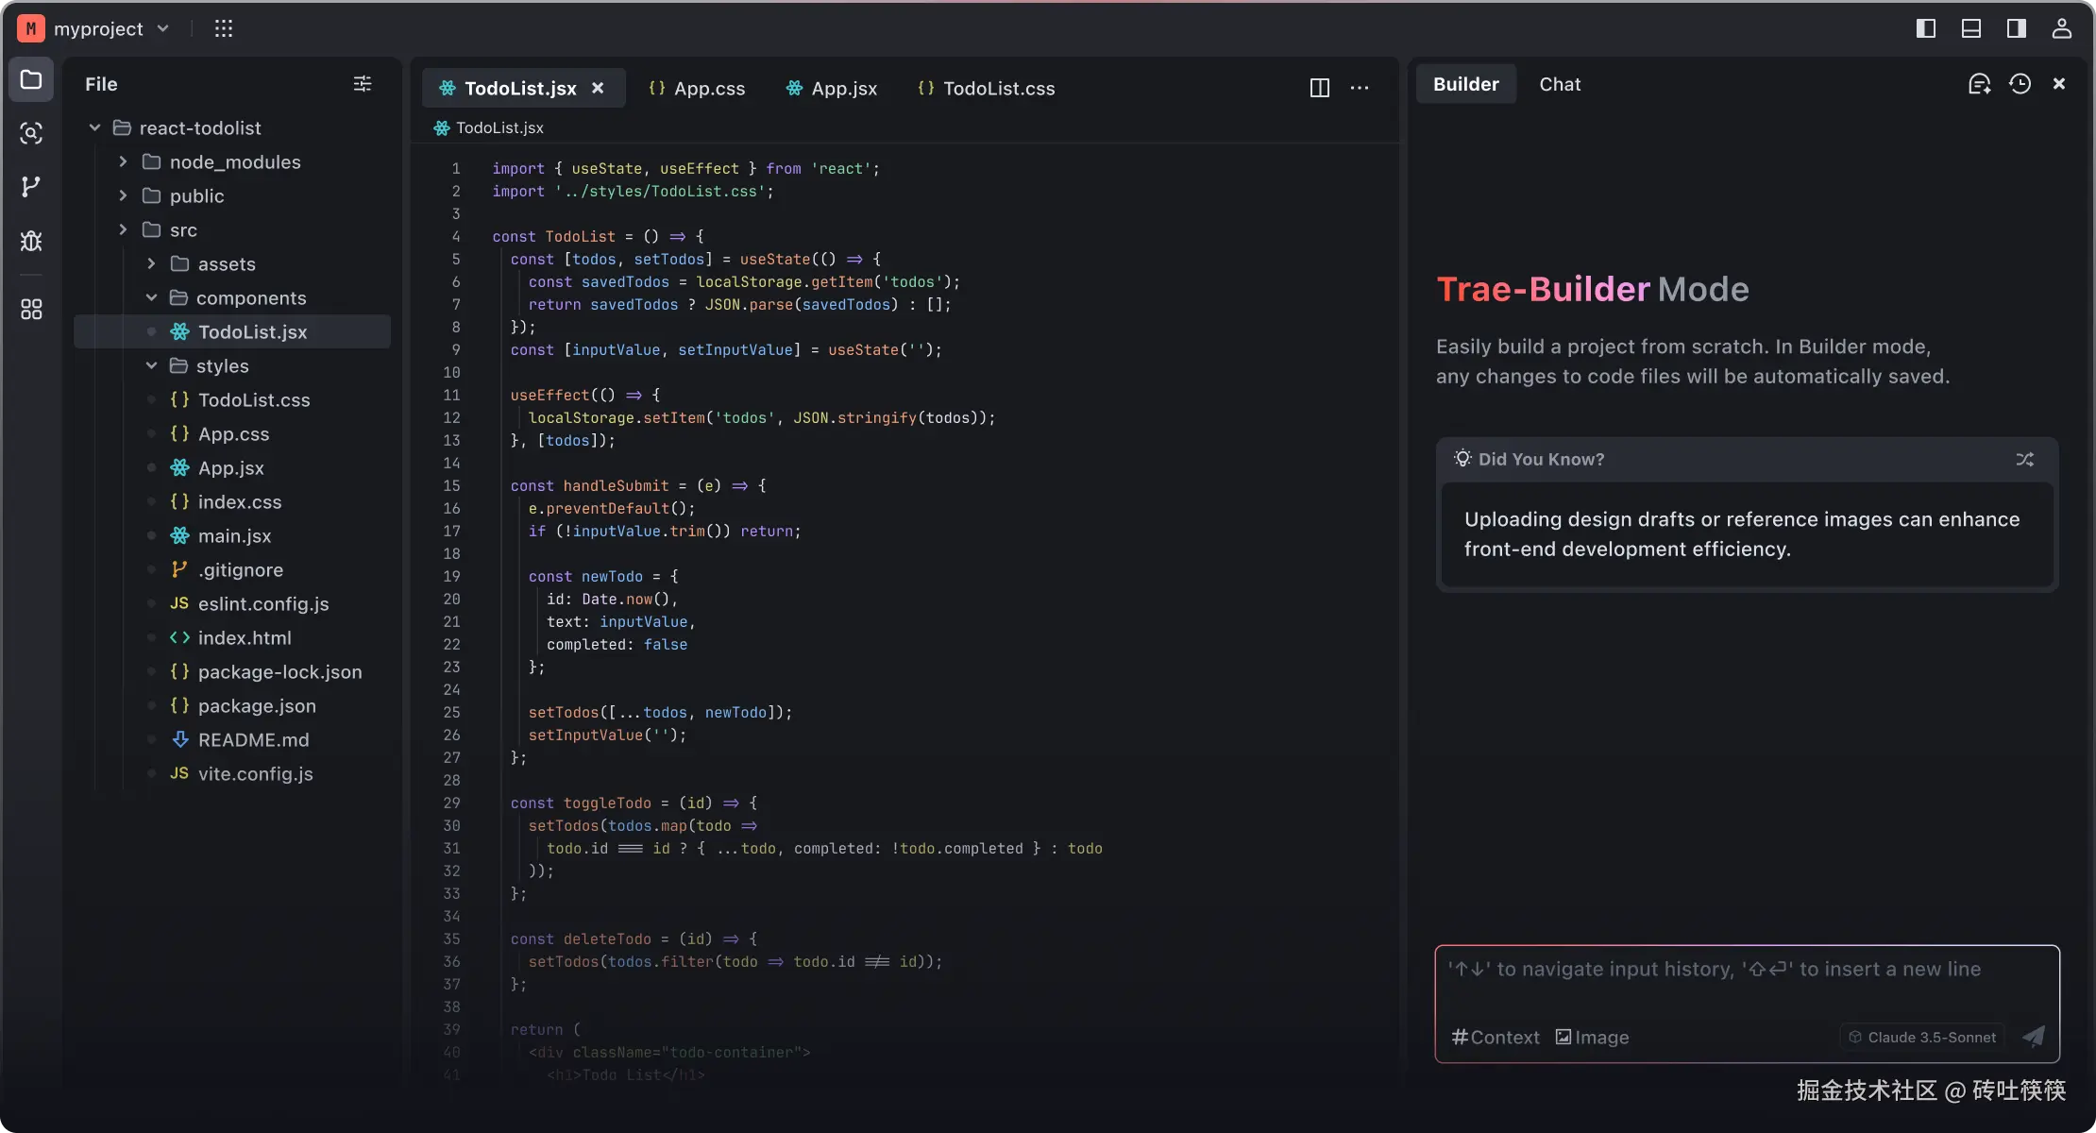Toggle the bottom panel layout icon
The image size is (2096, 1133).
tap(1971, 28)
